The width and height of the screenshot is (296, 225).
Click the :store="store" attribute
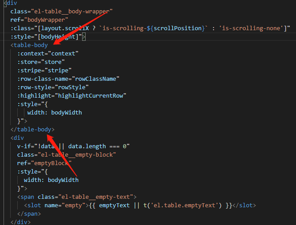click(x=41, y=62)
